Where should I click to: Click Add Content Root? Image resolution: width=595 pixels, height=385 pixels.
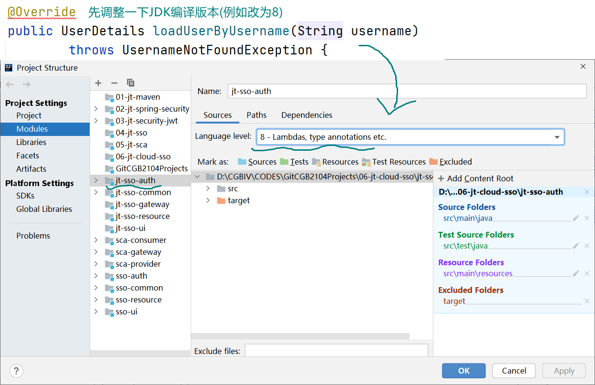pyautogui.click(x=475, y=178)
